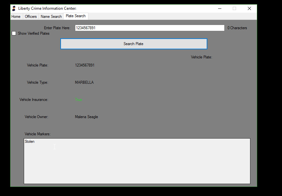
Task: Switch to the Home tab
Action: pyautogui.click(x=16, y=17)
